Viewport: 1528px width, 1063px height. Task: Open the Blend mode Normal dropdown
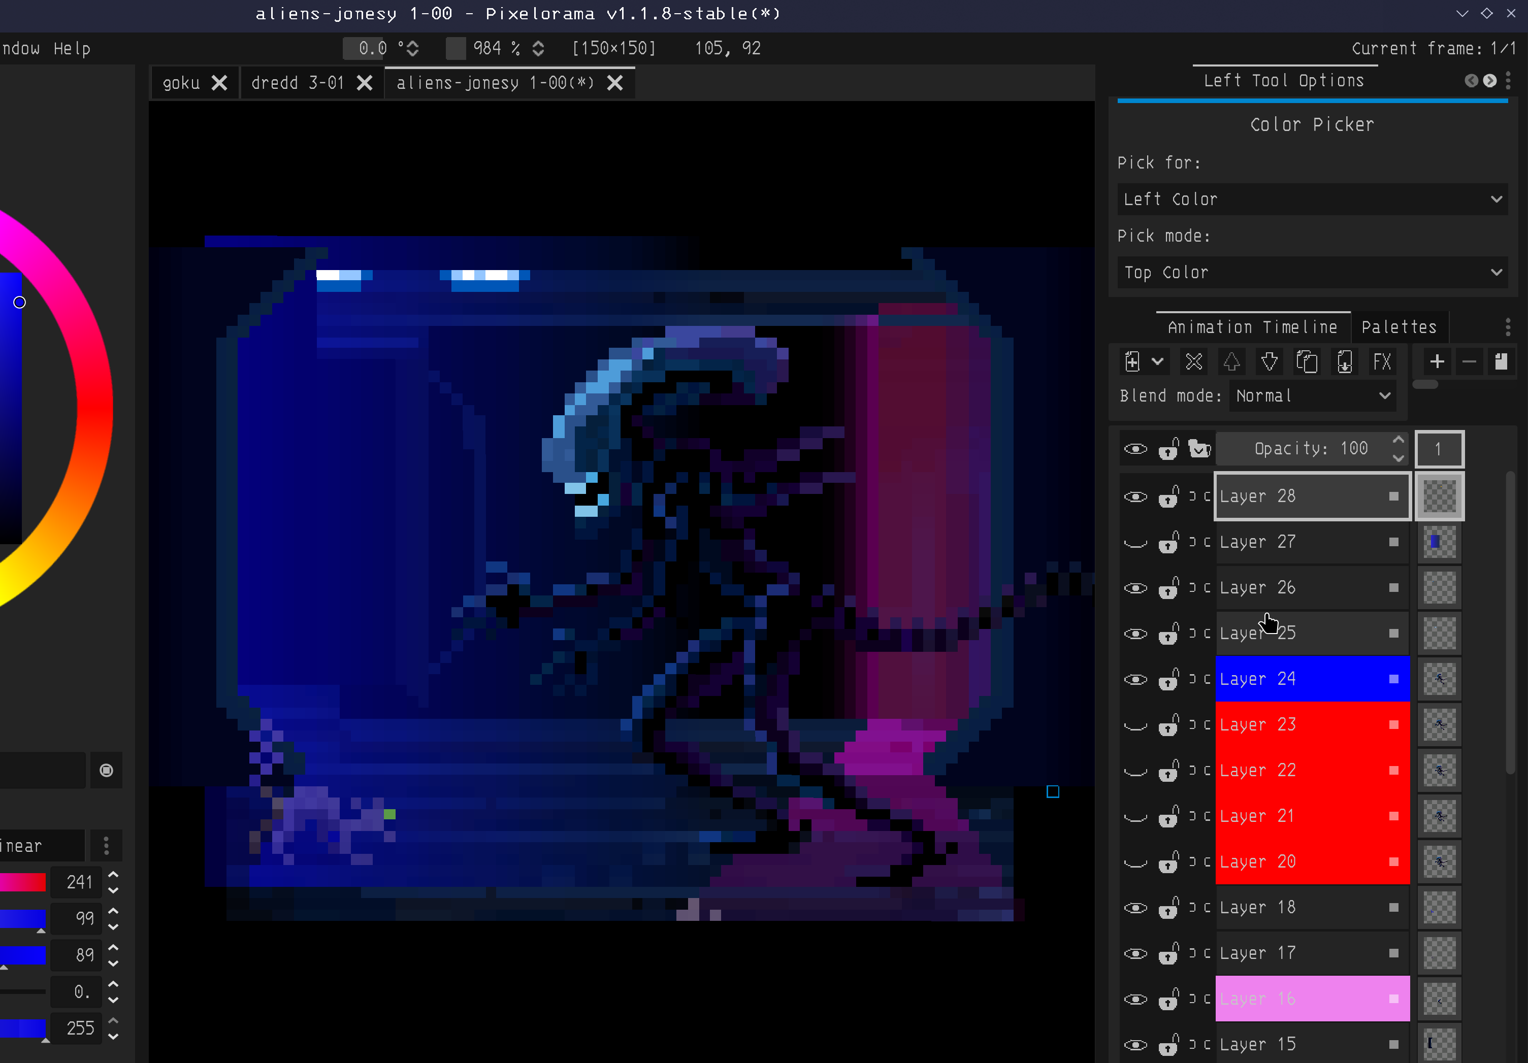[1312, 396]
